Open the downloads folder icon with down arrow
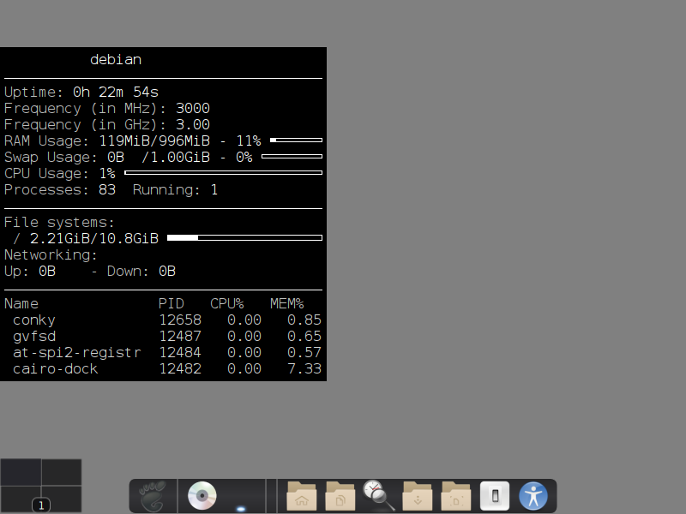The height and width of the screenshot is (514, 686). point(416,496)
